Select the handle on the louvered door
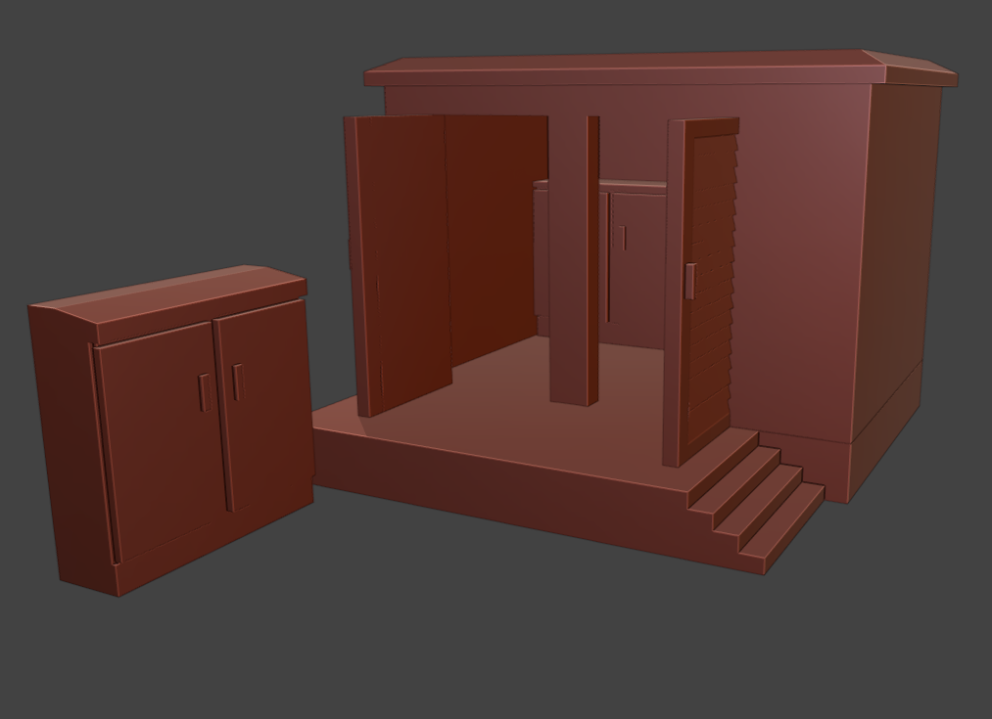 pyautogui.click(x=690, y=281)
